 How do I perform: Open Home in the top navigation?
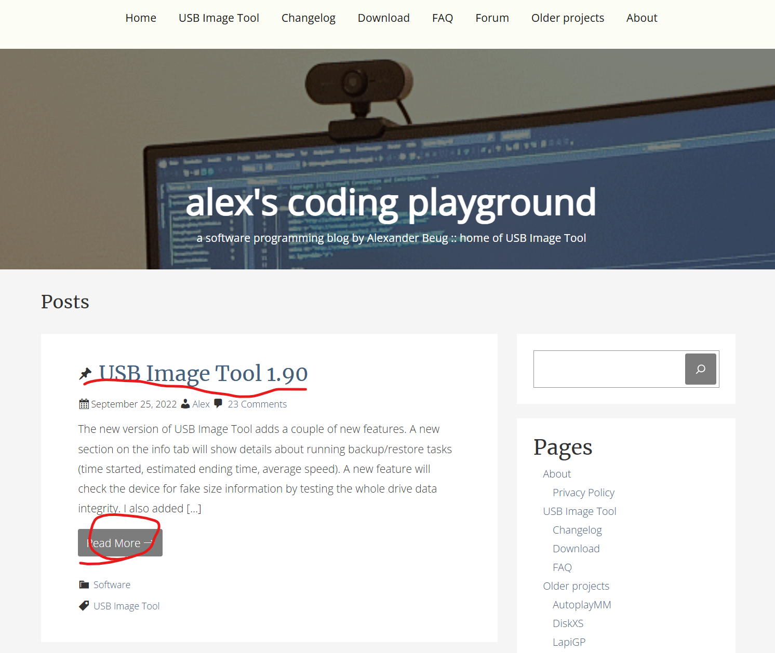(141, 18)
